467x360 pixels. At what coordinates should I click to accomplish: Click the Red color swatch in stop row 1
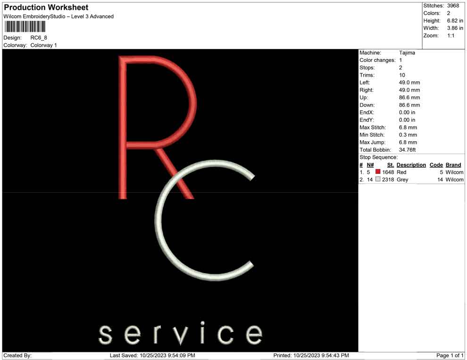377,172
